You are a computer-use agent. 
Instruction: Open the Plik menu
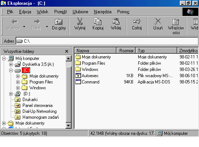tap(10, 12)
